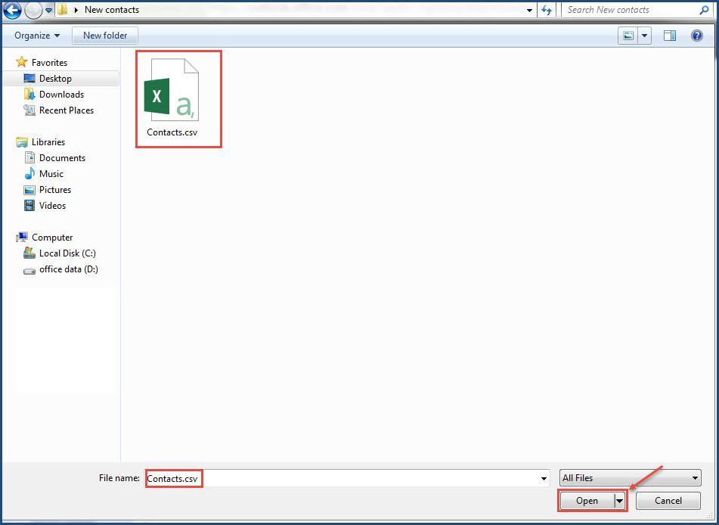Open the Music library
Image resolution: width=719 pixels, height=525 pixels.
click(x=51, y=173)
